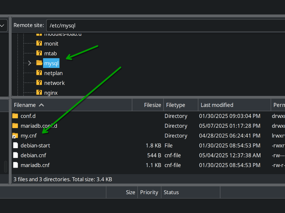Sort by Filename column header

point(72,105)
